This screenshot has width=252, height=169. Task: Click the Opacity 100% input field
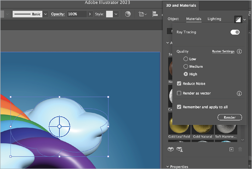[x=77, y=14]
